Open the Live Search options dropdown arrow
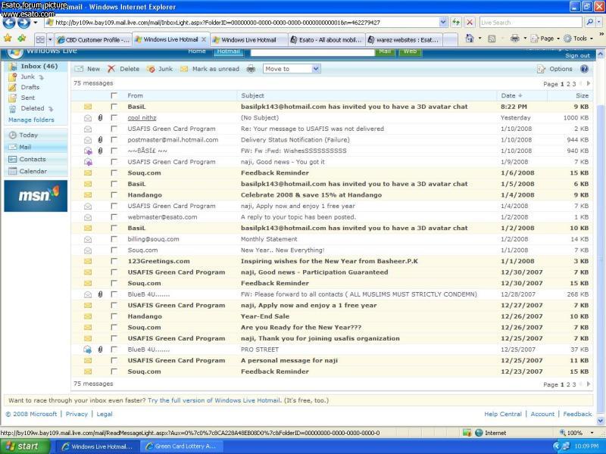 click(x=599, y=23)
